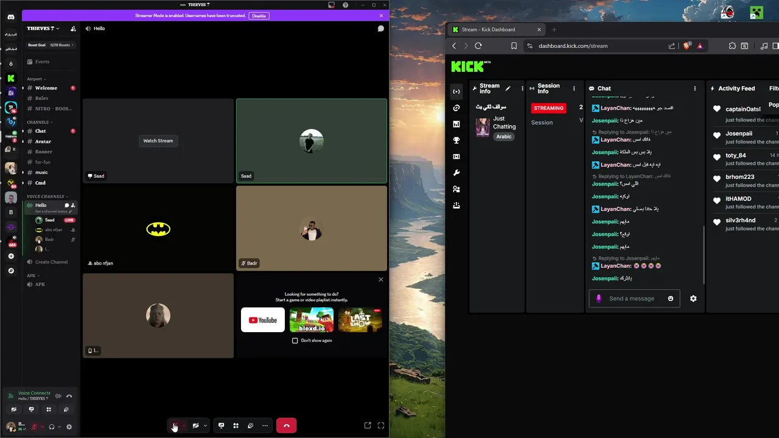Open microphone options arrow in call controls
This screenshot has height=438, width=779.
[184, 426]
